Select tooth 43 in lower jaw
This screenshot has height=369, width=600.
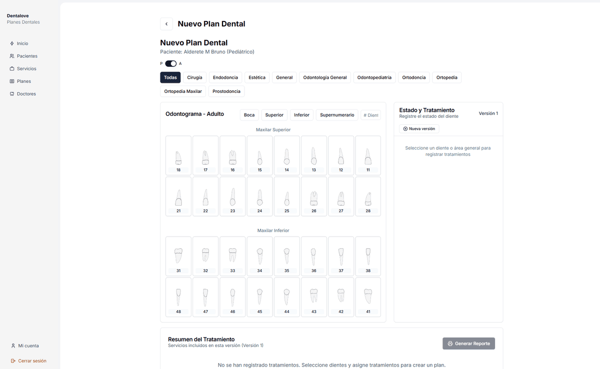[x=314, y=297]
